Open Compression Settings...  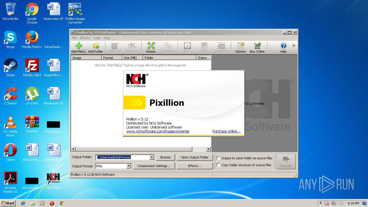[154, 166]
